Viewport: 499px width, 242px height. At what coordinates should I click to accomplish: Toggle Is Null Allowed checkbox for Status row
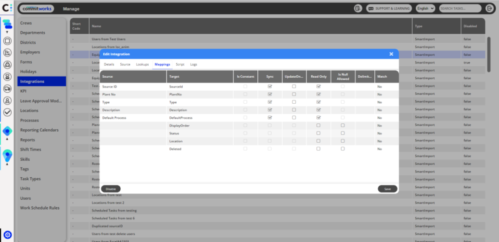pos(343,133)
